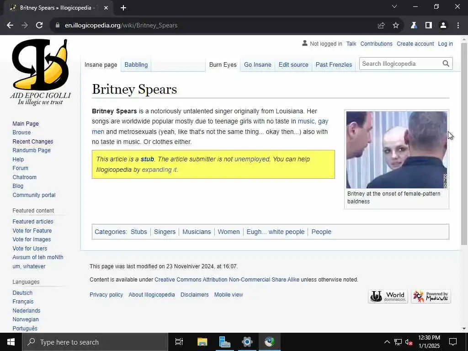Switch to the Babbling tab

click(x=136, y=64)
